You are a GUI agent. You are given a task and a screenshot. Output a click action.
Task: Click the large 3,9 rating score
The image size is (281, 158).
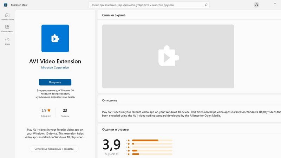pos(111,145)
